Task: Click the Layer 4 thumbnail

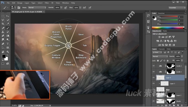Action: 160,78
